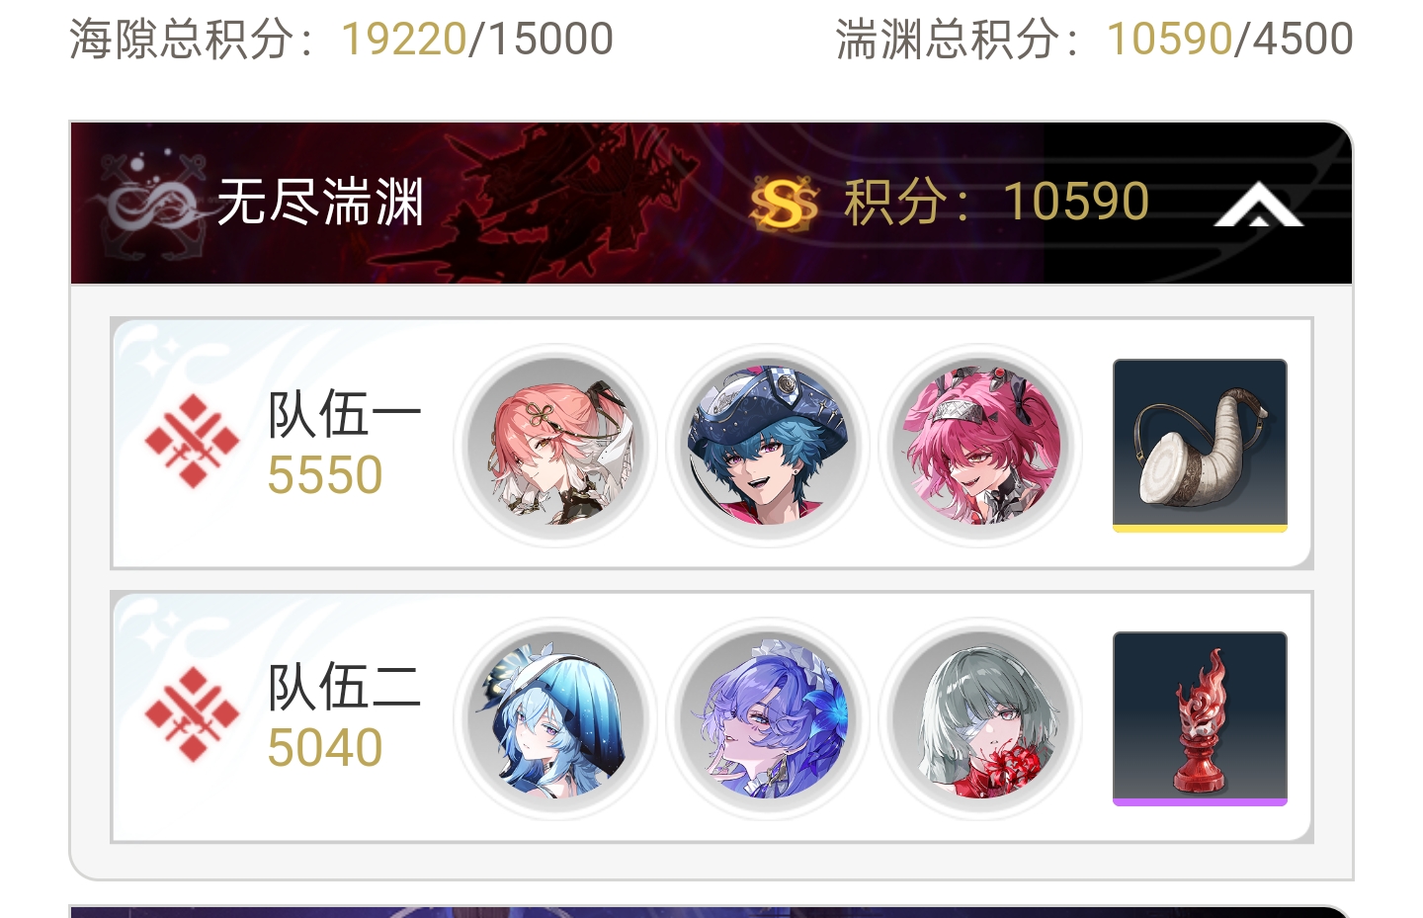Screen dimensions: 1423x918
Task: Expand the partially visible section header at bottom
Action: pos(711,911)
